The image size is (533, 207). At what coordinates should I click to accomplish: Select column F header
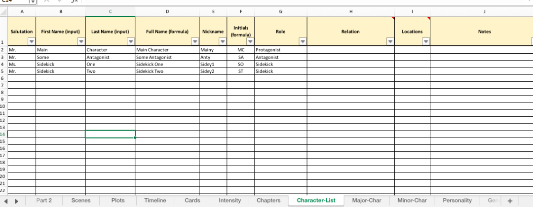click(x=241, y=12)
